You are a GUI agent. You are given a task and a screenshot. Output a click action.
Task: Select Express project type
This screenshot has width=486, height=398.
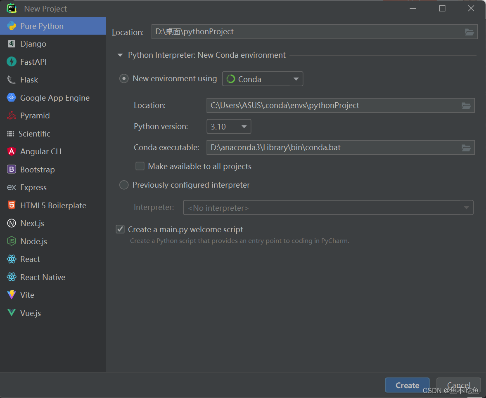(53, 188)
